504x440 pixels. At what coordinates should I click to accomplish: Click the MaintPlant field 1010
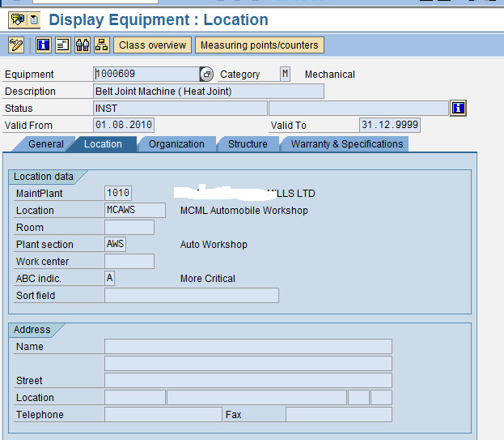coord(118,193)
